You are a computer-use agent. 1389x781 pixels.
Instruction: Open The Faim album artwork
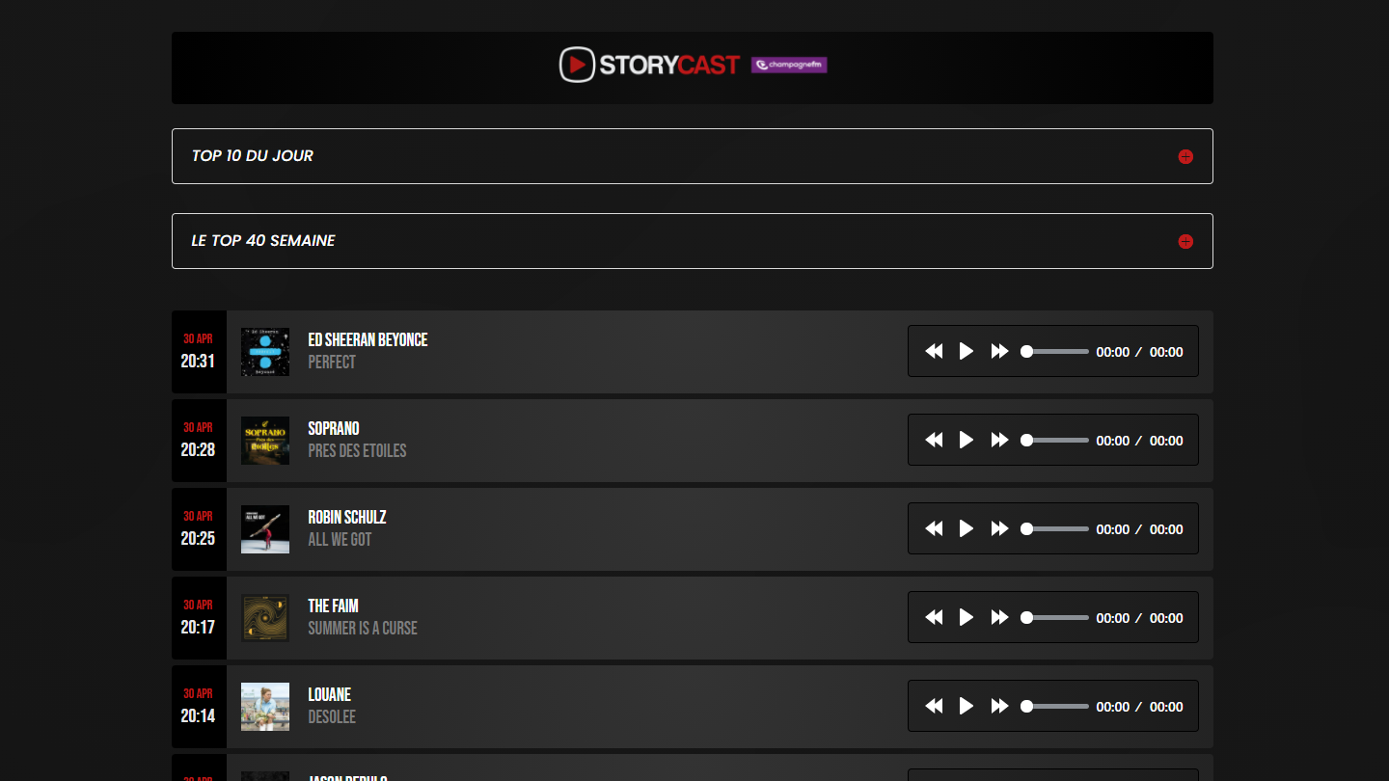265,618
